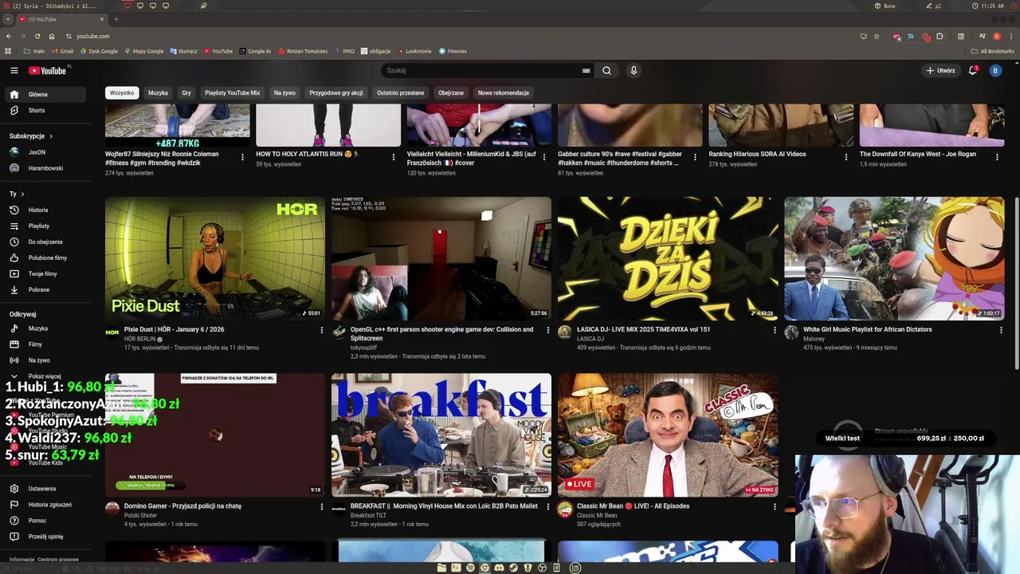
Task: Click the browser home button
Action: click(52, 36)
